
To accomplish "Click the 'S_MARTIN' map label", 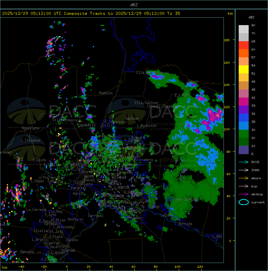I will coord(122,187).
